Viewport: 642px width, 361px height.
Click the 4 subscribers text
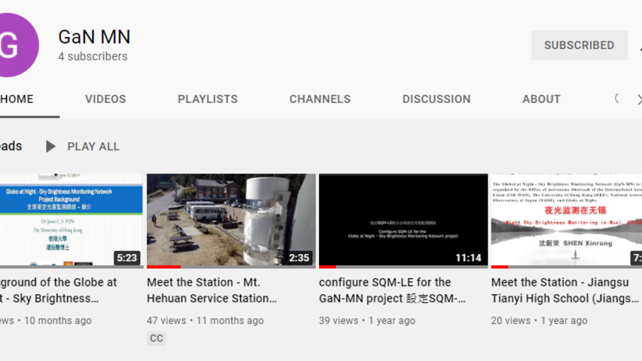tap(93, 56)
